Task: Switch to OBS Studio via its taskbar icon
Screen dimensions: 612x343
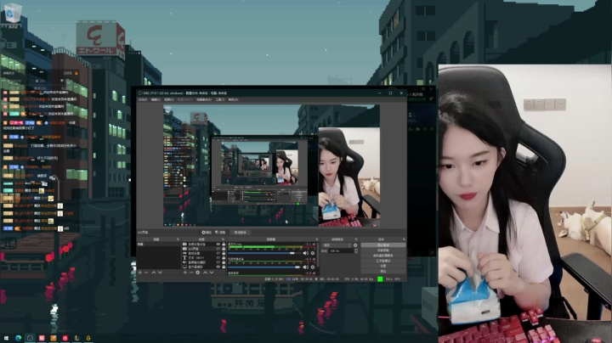Action: (30, 338)
